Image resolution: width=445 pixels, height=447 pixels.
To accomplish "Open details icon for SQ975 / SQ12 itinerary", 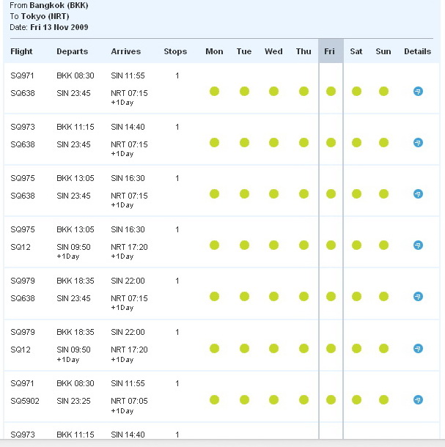I will click(418, 245).
